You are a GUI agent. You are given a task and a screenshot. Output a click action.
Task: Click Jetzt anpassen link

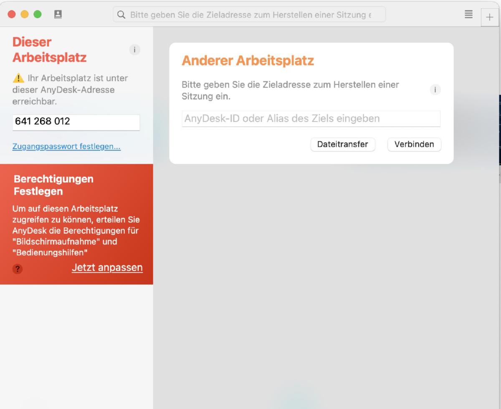click(107, 267)
